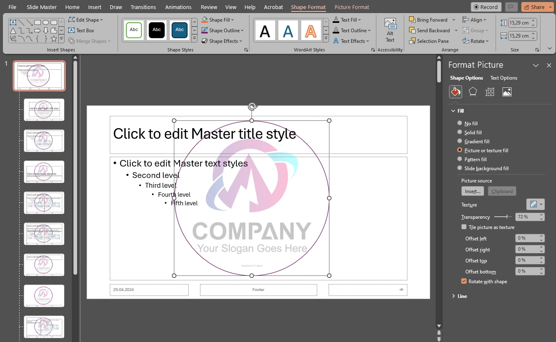556x342 pixels.
Task: Switch to the Picture Format tab
Action: point(351,7)
